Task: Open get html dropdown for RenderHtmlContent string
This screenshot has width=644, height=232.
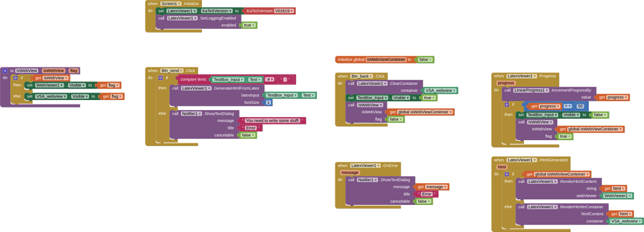Action: pyautogui.click(x=619, y=189)
